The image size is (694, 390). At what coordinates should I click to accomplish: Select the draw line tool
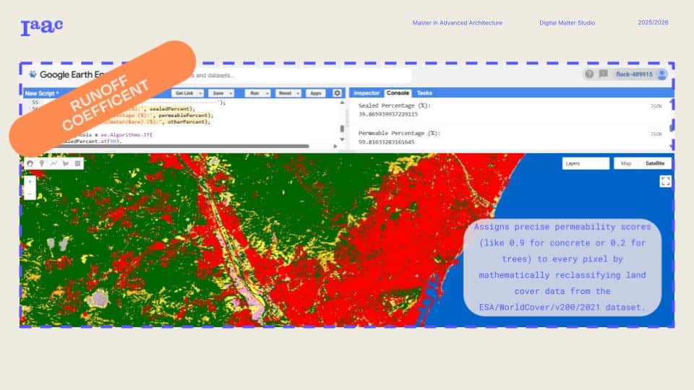tap(53, 164)
